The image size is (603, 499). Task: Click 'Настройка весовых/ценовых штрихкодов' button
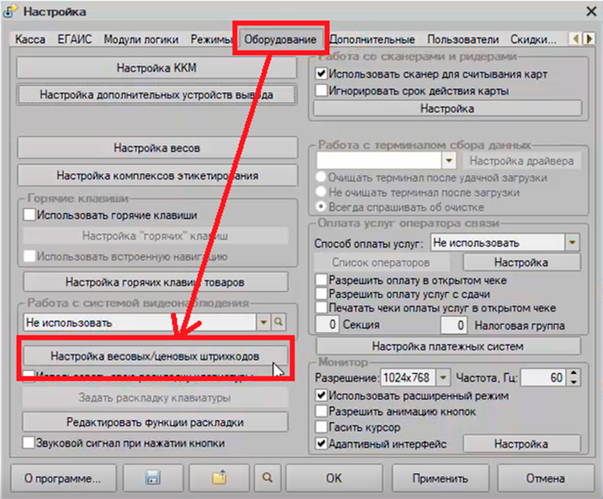point(155,356)
